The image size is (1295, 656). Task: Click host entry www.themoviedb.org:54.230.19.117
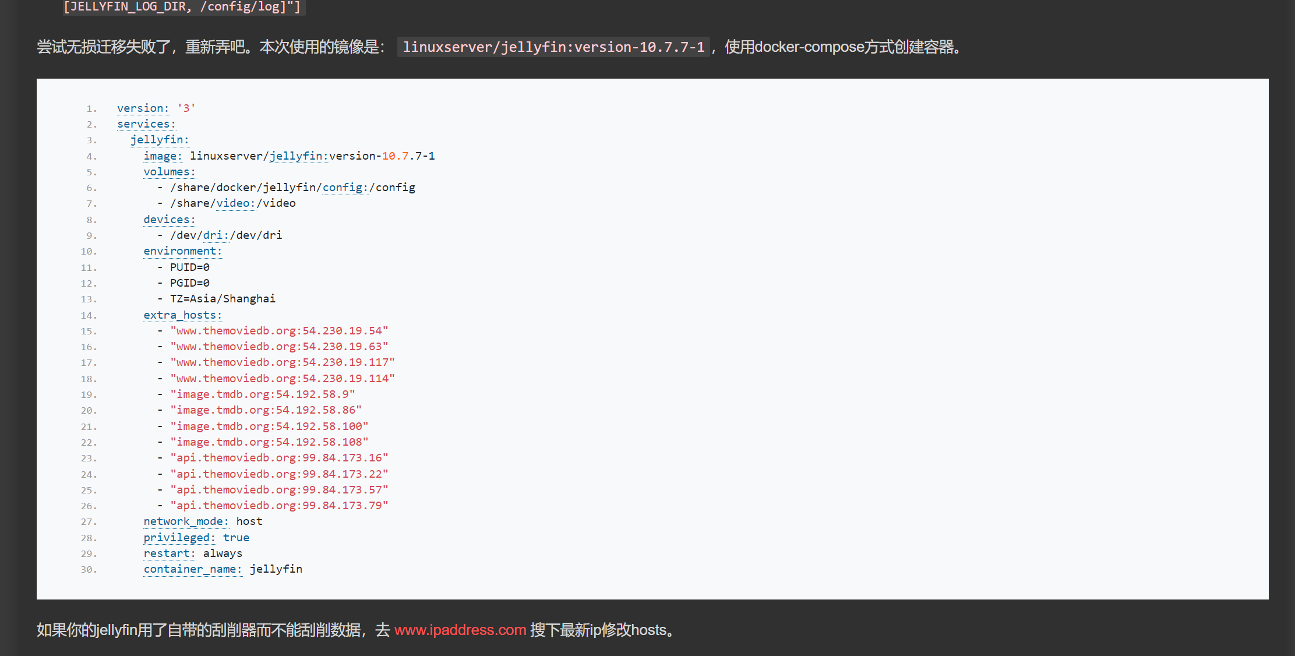[283, 362]
